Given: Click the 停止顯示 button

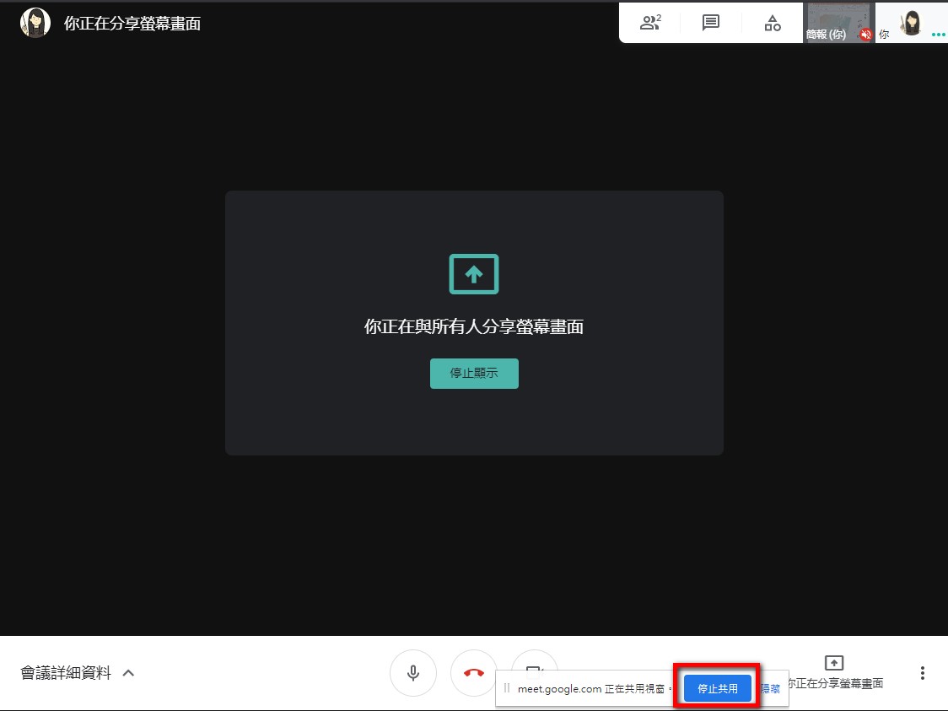Looking at the screenshot, I should 474,374.
